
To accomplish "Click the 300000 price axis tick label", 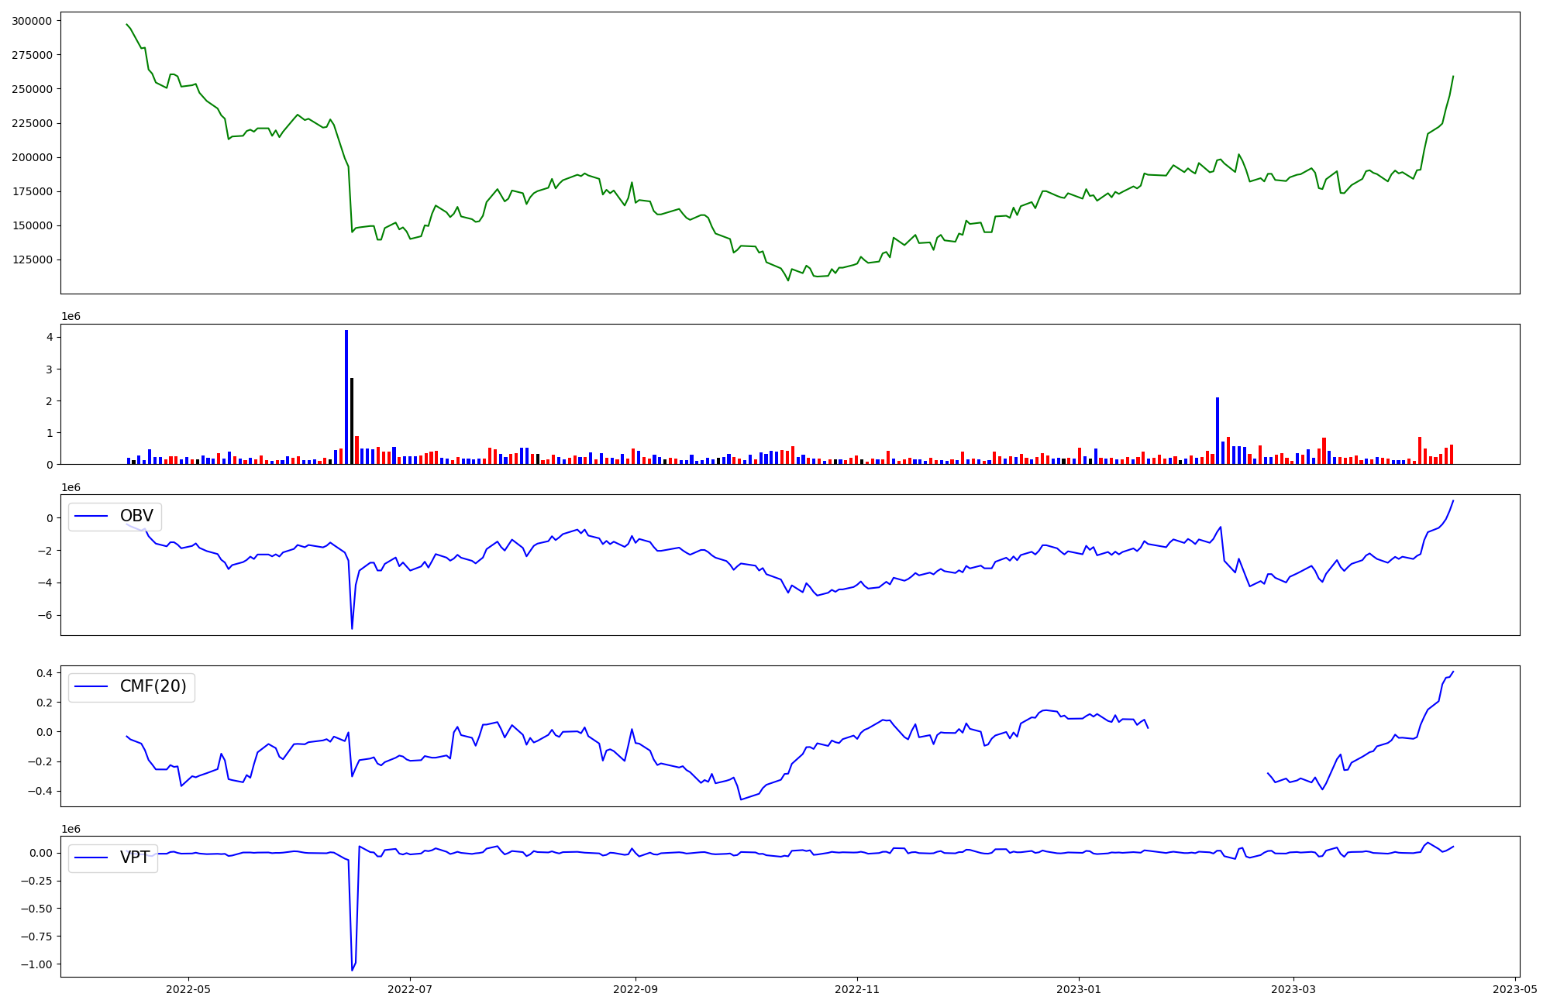I will 32,21.
